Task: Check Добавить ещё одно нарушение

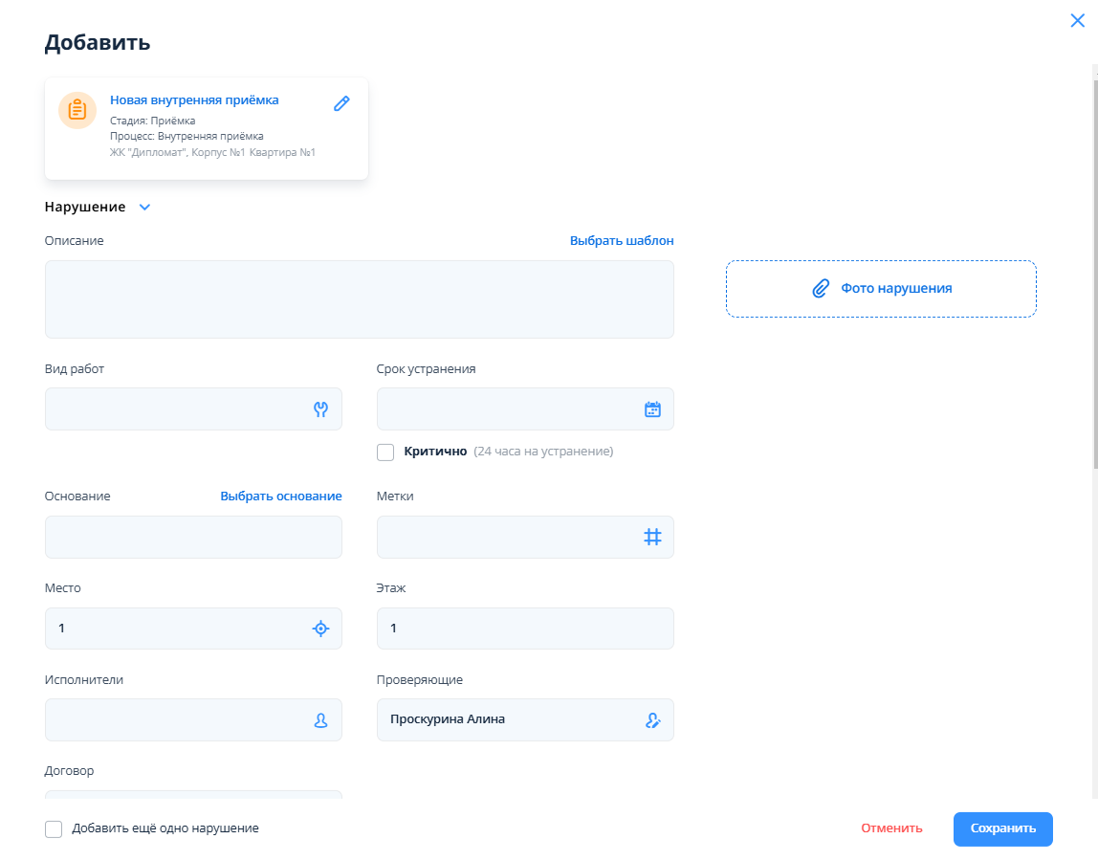Action: 54,828
